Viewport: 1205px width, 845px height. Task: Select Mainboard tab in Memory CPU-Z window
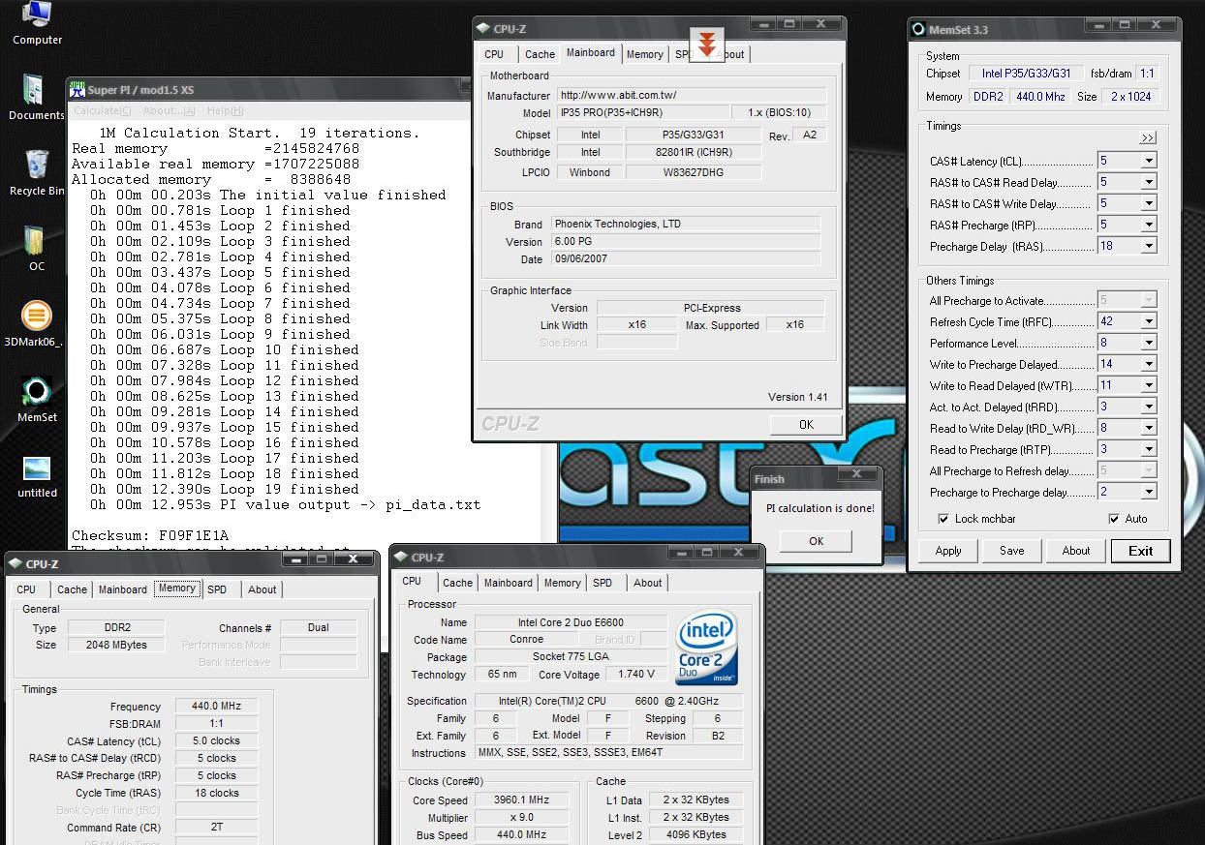pyautogui.click(x=123, y=589)
